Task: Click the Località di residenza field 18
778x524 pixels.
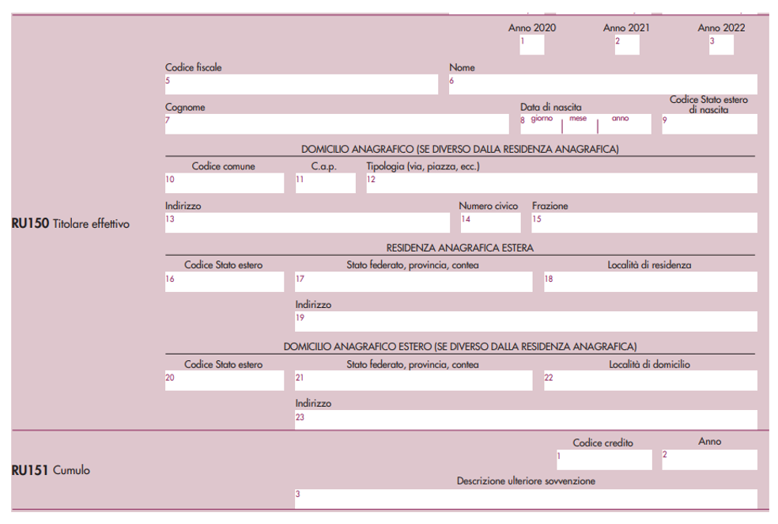Action: point(651,282)
